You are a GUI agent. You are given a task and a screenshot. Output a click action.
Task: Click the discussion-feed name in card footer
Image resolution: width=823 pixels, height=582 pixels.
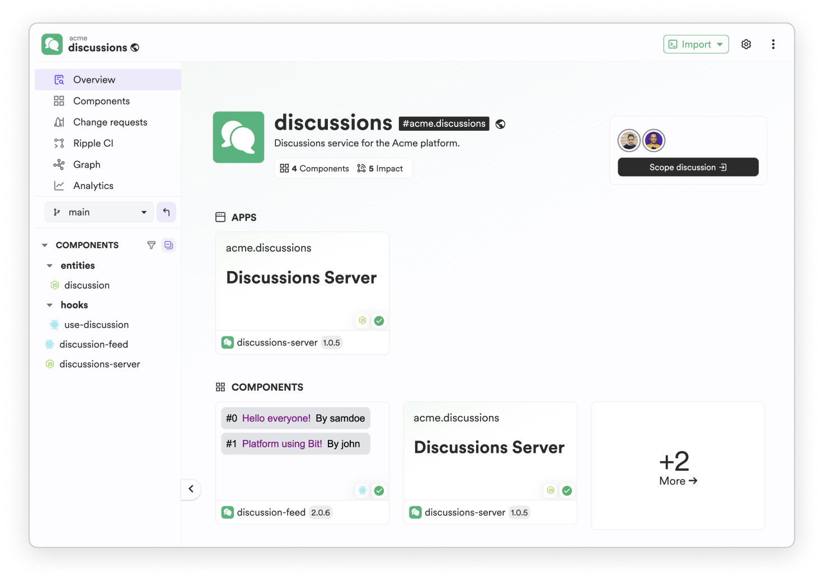tap(271, 512)
